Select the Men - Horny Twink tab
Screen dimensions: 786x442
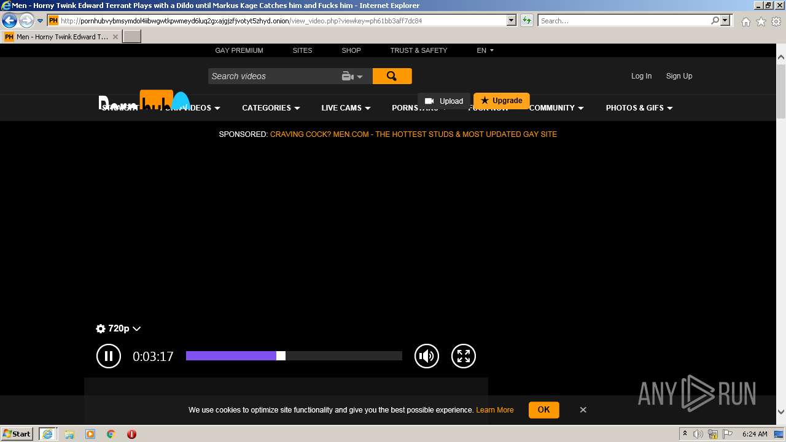tap(61, 37)
